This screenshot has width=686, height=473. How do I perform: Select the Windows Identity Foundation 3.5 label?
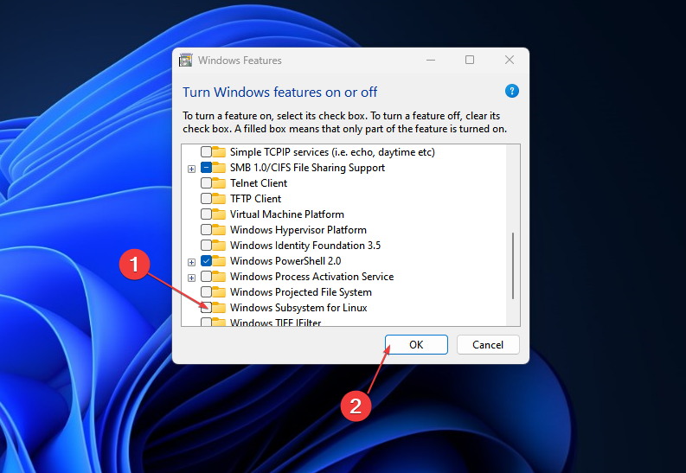coord(305,246)
